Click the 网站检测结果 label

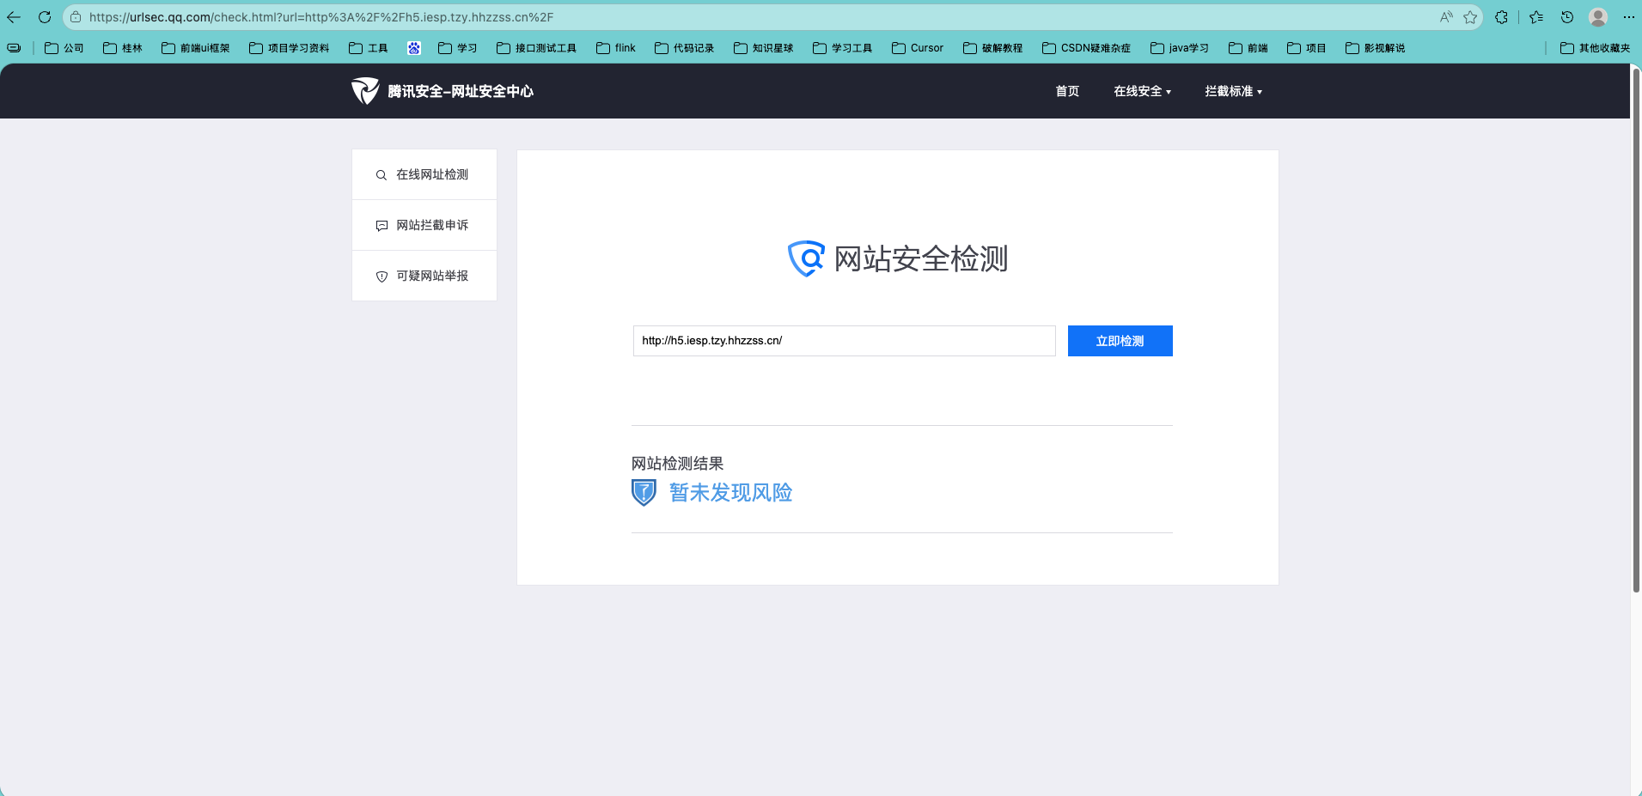(678, 464)
